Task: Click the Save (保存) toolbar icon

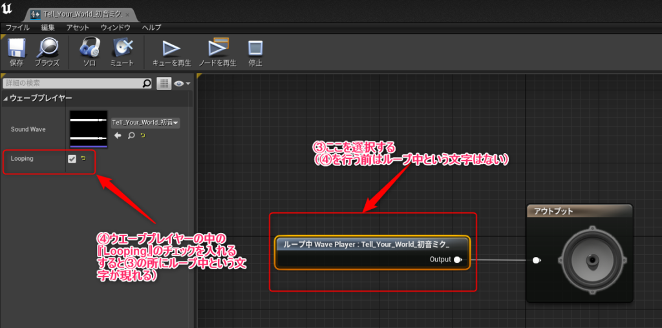Action: [x=16, y=50]
